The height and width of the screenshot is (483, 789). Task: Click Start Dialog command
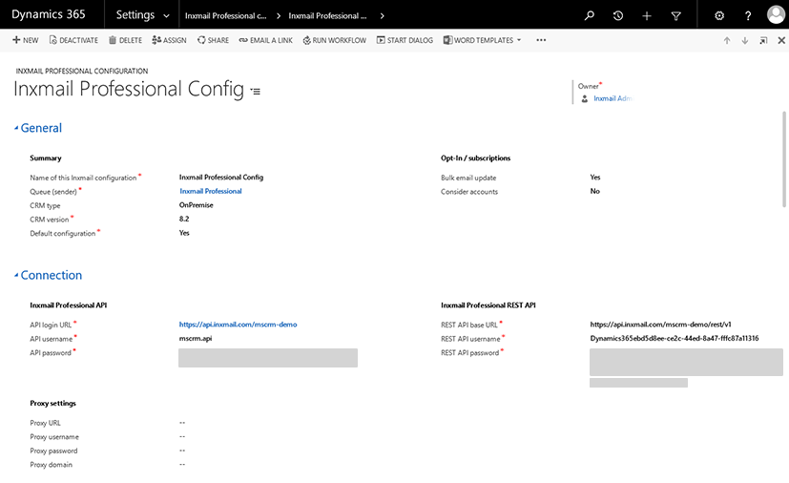pyautogui.click(x=405, y=40)
